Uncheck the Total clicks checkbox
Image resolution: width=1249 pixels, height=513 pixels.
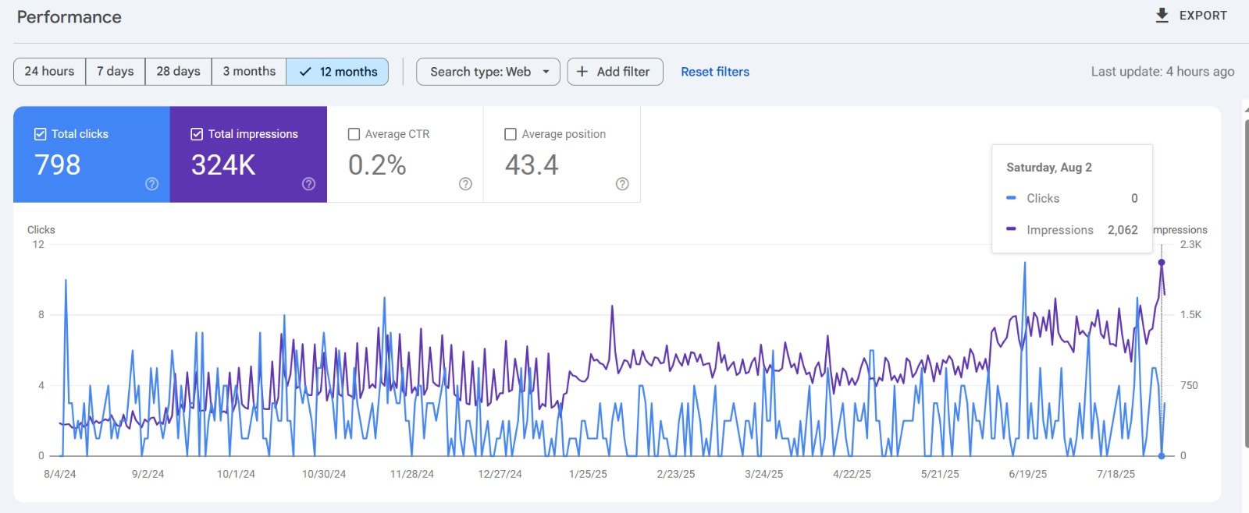click(x=41, y=134)
